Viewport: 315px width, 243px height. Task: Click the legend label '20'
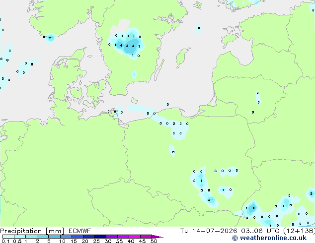click(85, 241)
